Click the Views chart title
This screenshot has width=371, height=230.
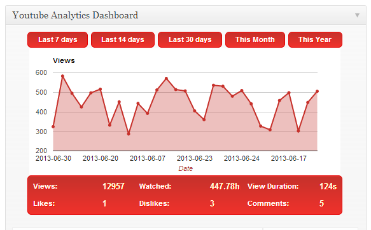coord(64,60)
